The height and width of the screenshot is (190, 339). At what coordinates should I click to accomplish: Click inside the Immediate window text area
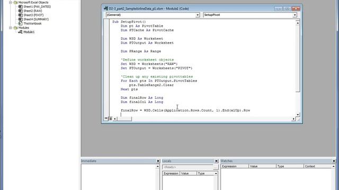click(x=119, y=177)
